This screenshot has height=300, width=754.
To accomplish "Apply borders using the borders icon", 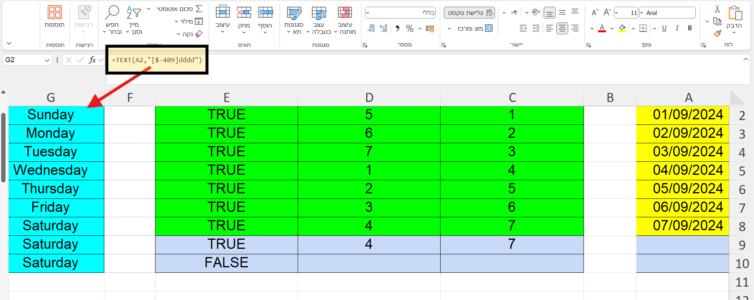I will (x=643, y=28).
